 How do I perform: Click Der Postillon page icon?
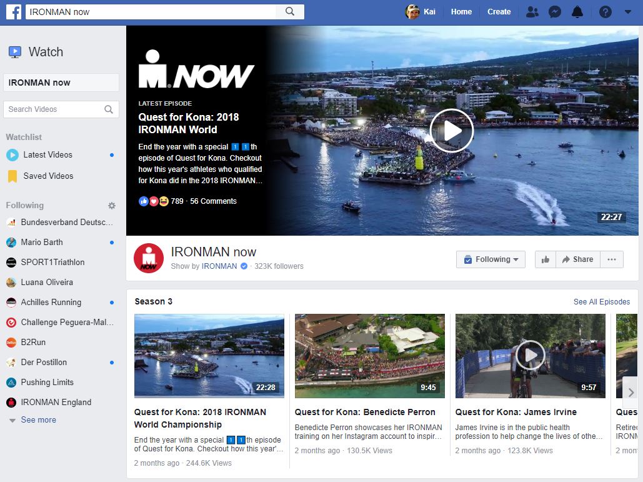click(11, 363)
